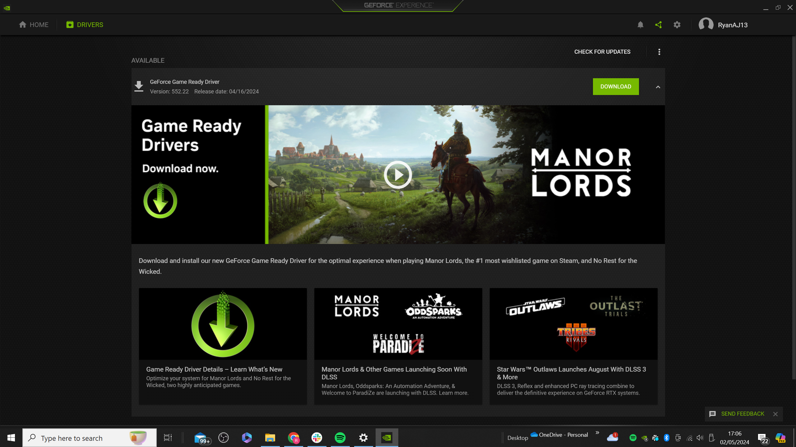Open Star Wars Outlaws DLSS 3 card
The image size is (796, 447).
573,346
